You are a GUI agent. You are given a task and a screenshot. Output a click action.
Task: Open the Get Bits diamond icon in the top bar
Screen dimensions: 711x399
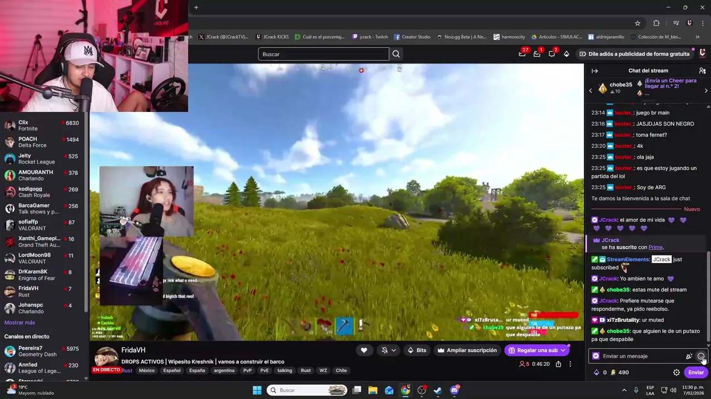pos(567,54)
